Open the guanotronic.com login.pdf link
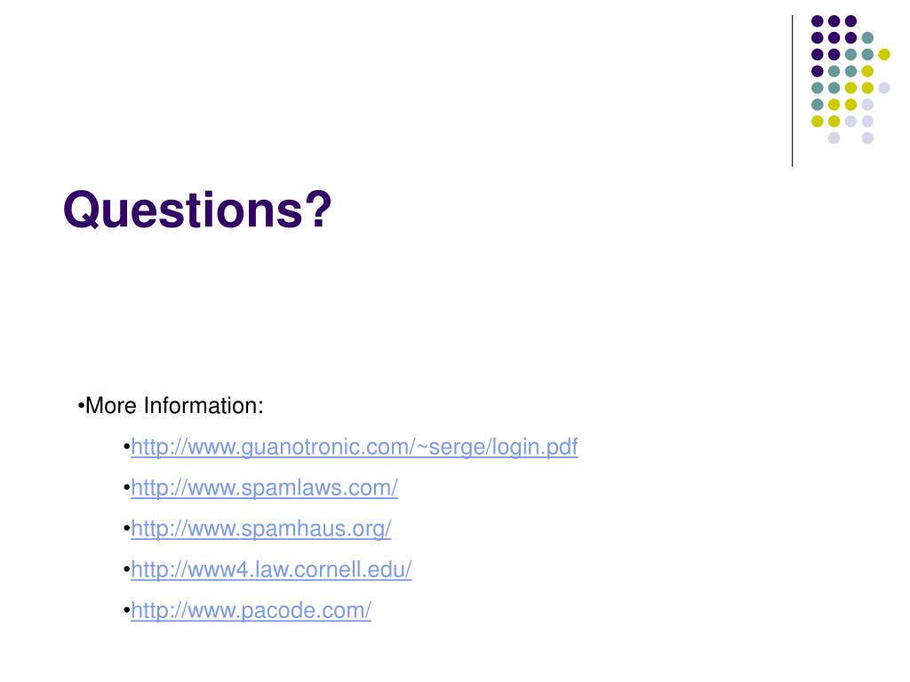The width and height of the screenshot is (910, 682). click(354, 448)
